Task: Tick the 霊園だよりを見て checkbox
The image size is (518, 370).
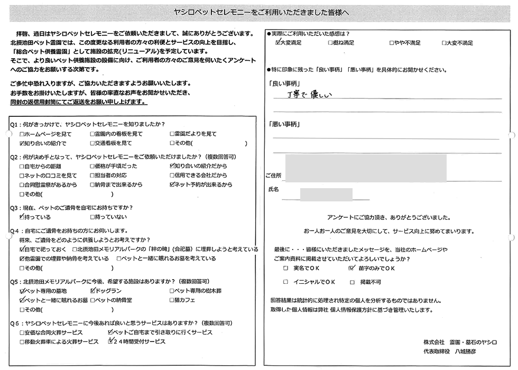Action: [172, 134]
